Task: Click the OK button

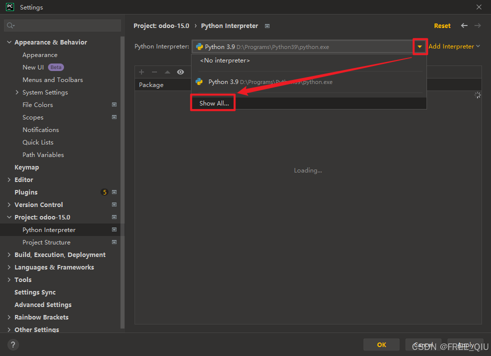Action: 381,344
